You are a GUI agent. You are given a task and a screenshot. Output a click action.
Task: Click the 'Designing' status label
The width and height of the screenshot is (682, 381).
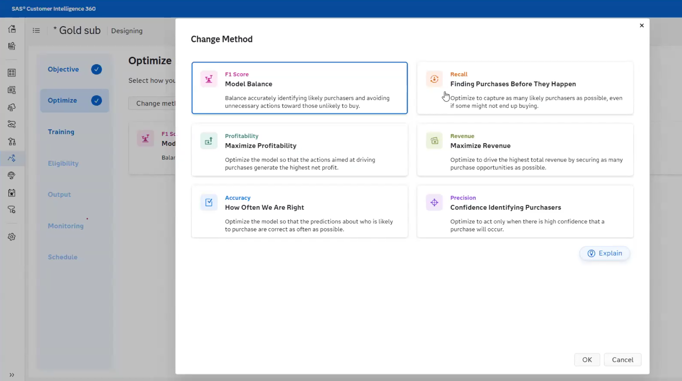pyautogui.click(x=127, y=31)
